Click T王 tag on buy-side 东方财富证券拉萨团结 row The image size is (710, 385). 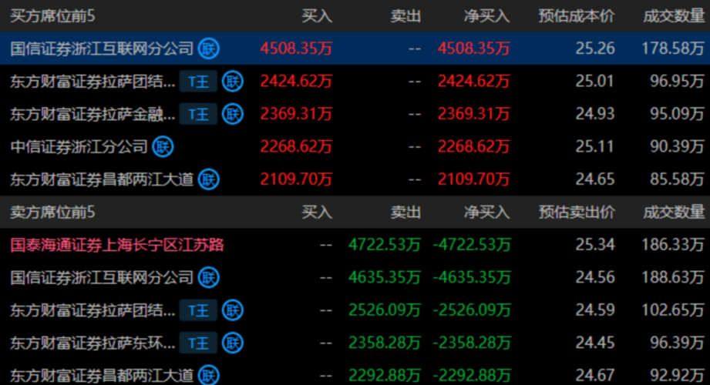click(198, 82)
